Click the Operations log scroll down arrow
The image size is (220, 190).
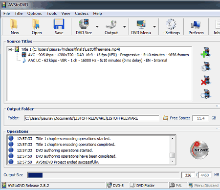[x=172, y=161]
